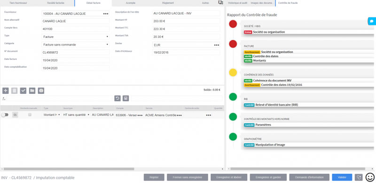This screenshot has width=376, height=183.
Task: Click the round brain icon in line toolbar
Action: (41, 91)
